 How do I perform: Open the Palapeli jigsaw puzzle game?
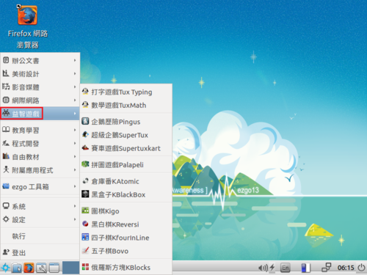coord(126,164)
